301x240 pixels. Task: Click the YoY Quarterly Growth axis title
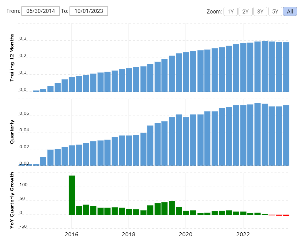pos(12,200)
